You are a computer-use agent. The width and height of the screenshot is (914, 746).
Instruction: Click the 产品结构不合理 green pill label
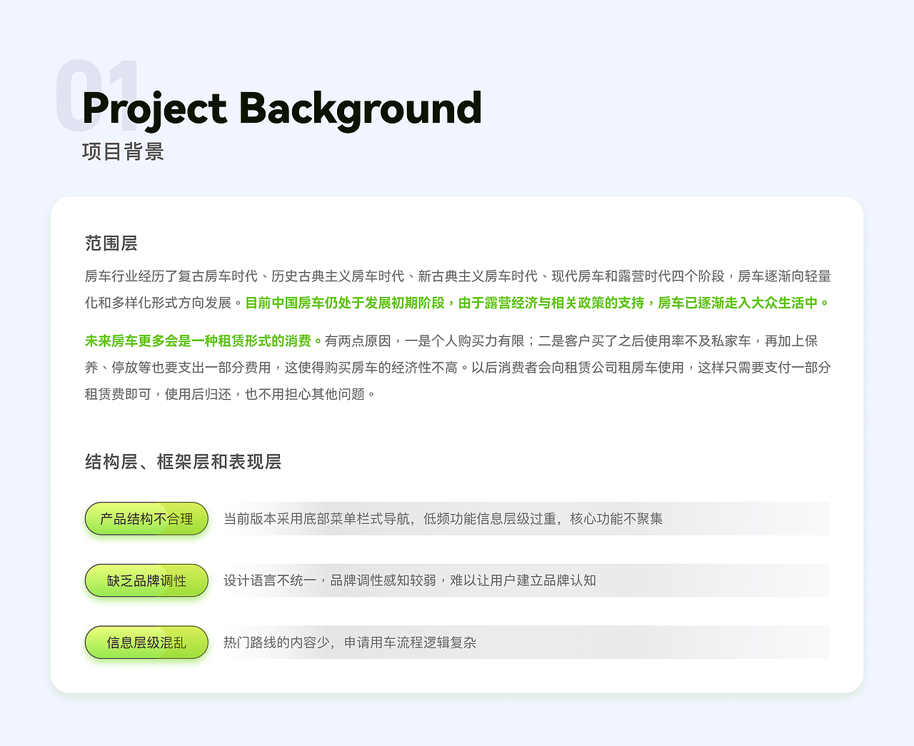(x=146, y=519)
